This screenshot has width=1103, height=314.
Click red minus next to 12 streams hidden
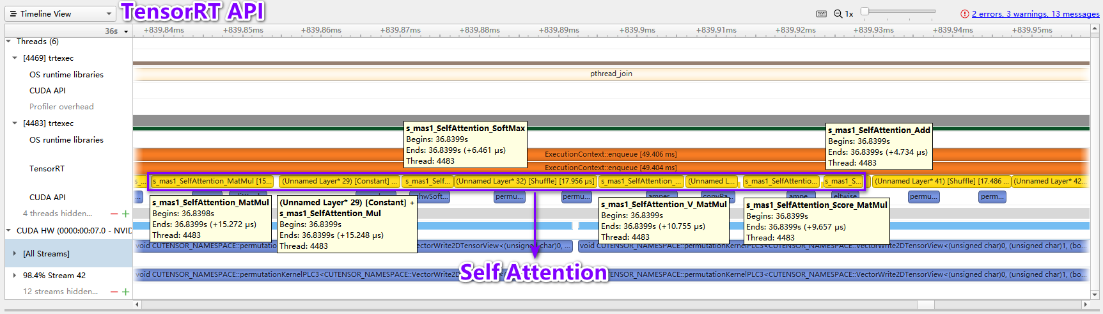coord(114,292)
